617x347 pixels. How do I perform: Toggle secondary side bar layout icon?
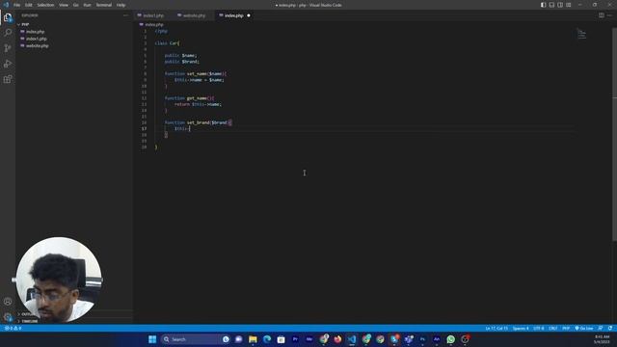click(560, 5)
